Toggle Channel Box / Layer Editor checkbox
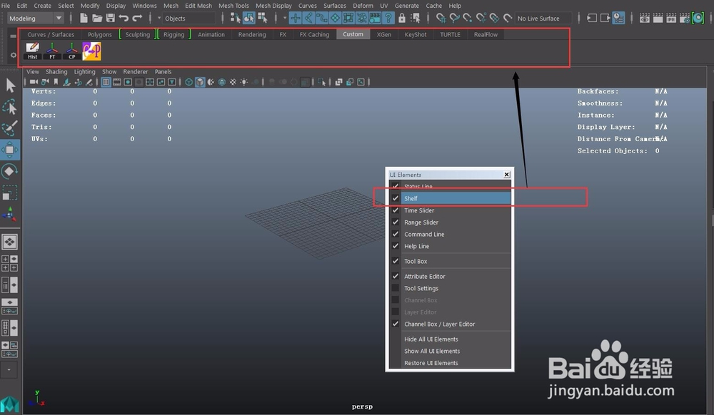Viewport: 714px width, 415px height. tap(396, 324)
